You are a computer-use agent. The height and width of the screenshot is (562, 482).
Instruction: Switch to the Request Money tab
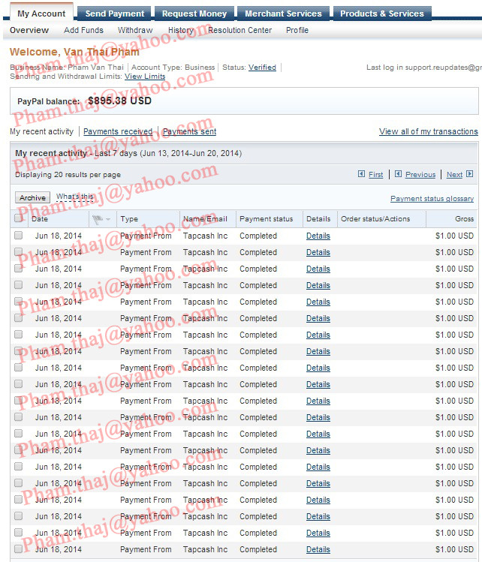pos(194,14)
